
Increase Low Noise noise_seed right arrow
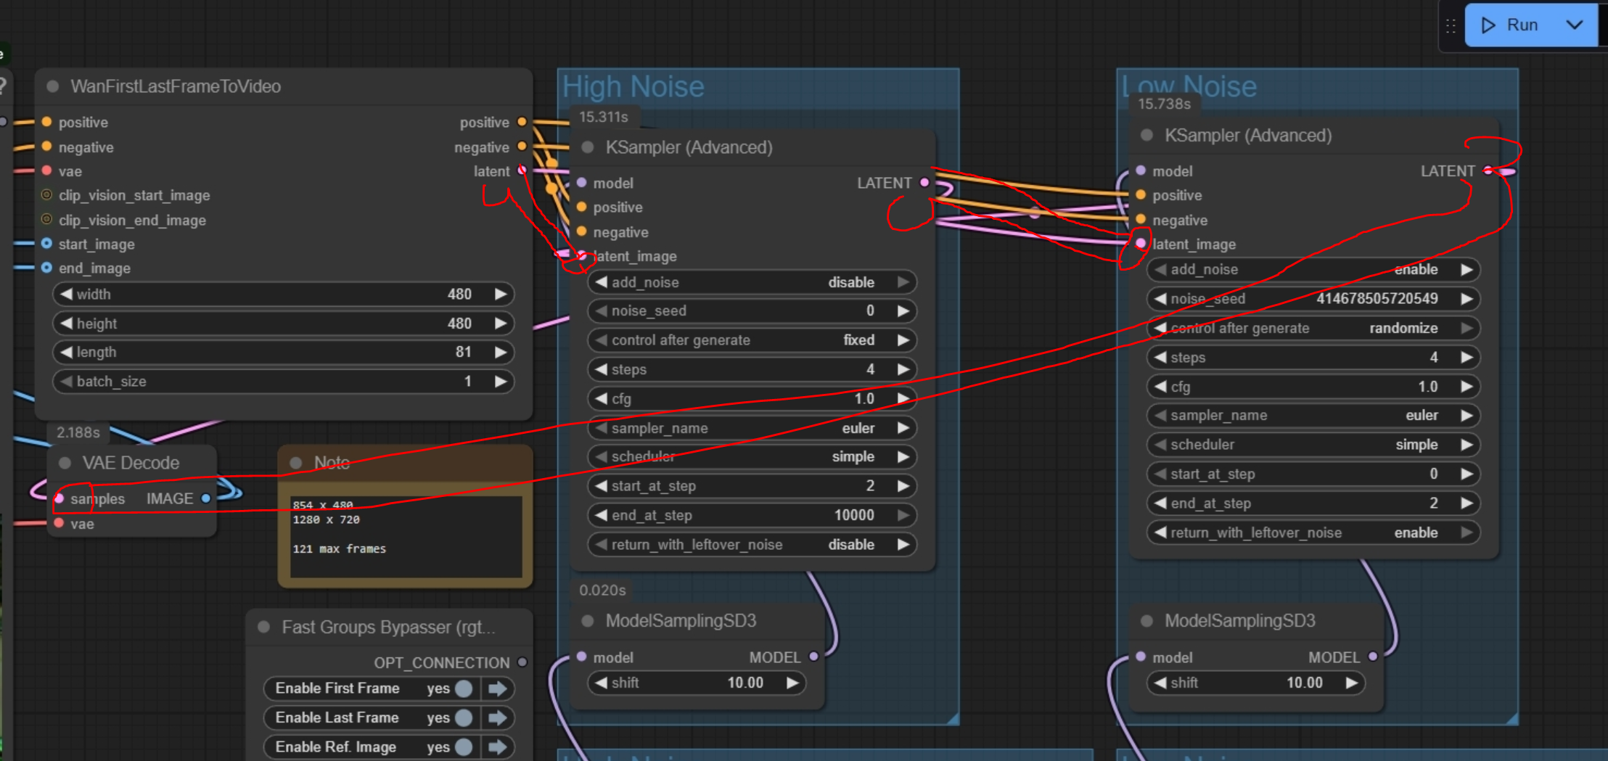[1467, 299]
